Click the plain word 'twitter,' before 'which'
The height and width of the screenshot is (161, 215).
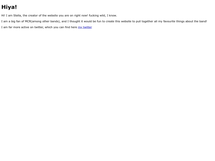click(x=39, y=27)
